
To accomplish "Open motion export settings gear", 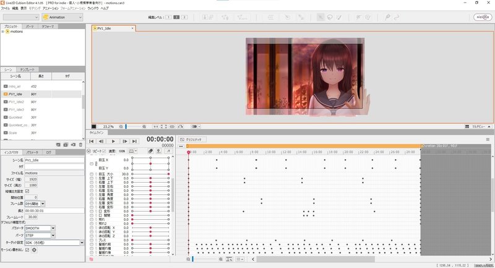I will [x=34, y=250].
